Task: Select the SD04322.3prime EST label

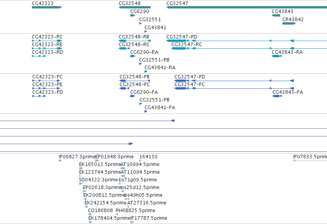Action: coord(98,180)
